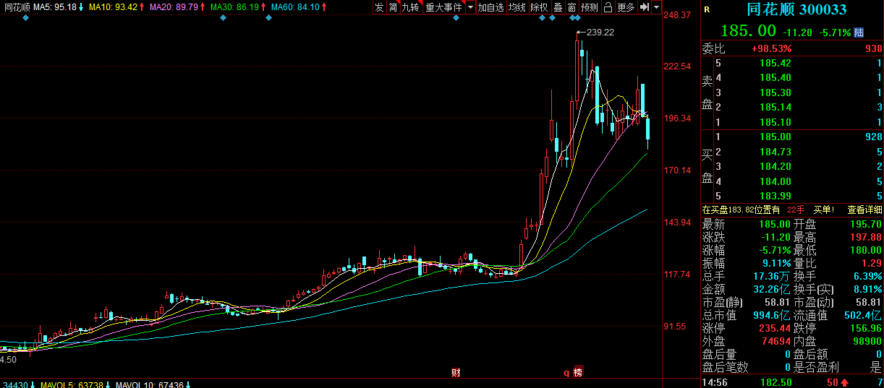884x388 pixels.
Task: Click the 买单! label
Action: click(x=823, y=210)
